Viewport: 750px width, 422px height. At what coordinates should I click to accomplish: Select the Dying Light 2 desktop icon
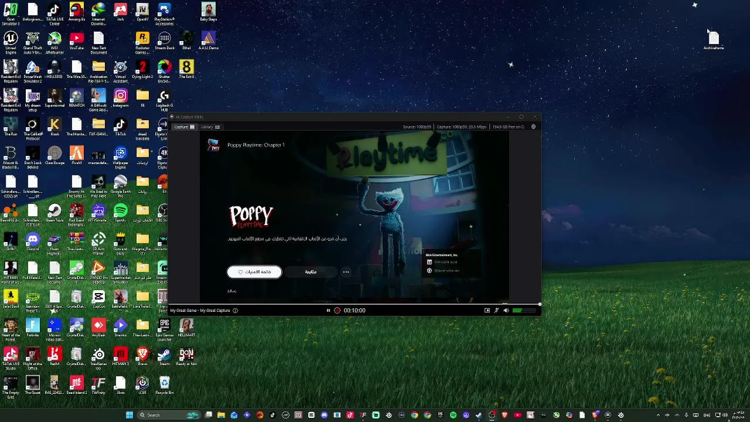click(x=142, y=70)
